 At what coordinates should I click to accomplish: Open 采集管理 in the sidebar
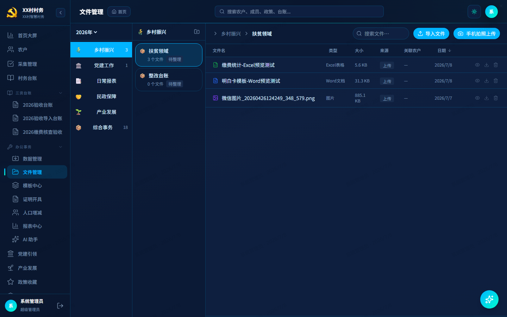click(x=35, y=64)
